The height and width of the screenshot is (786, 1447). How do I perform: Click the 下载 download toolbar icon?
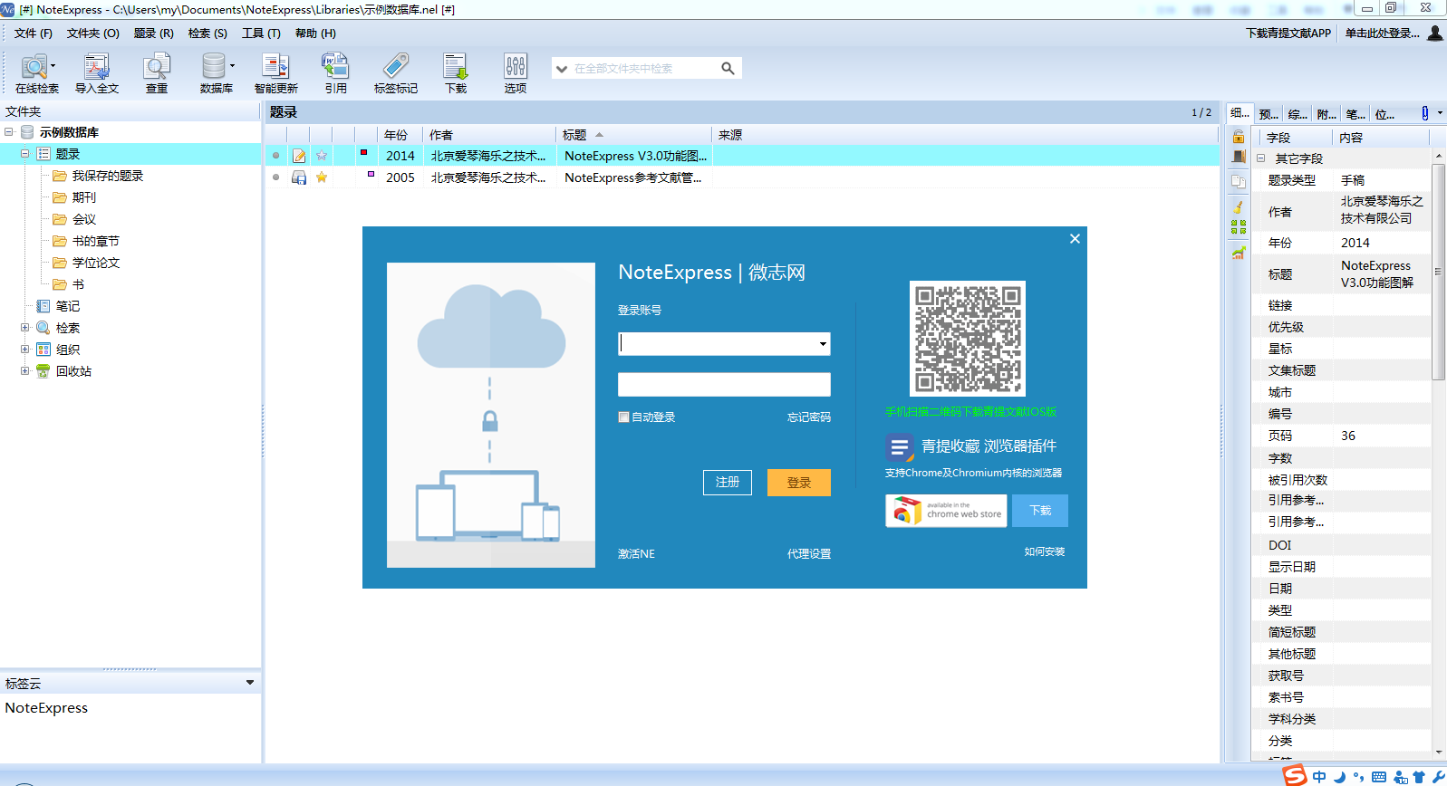click(455, 72)
